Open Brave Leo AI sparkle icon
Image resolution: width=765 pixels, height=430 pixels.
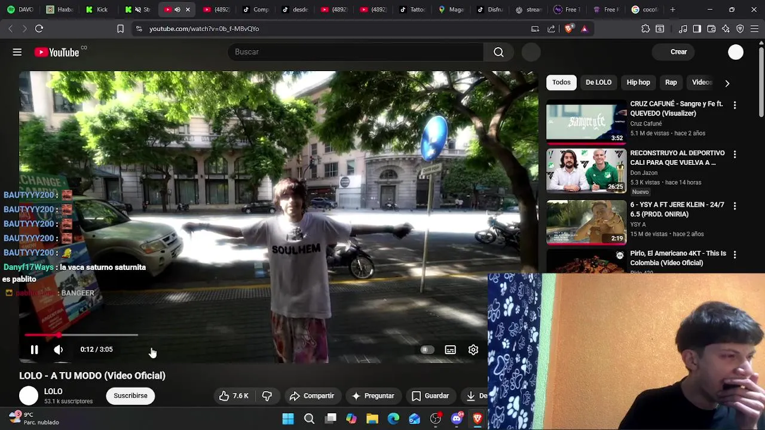point(726,29)
